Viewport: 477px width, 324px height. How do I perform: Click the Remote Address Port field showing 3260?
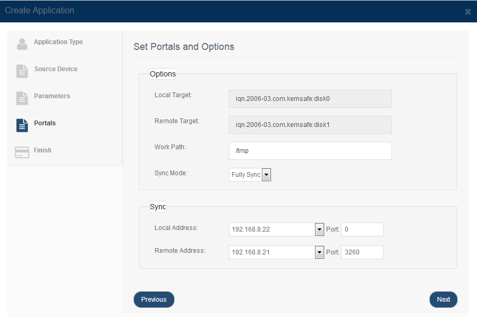(x=362, y=252)
